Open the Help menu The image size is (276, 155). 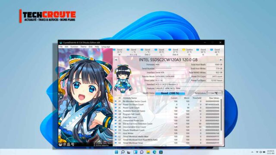pyautogui.click(x=97, y=47)
